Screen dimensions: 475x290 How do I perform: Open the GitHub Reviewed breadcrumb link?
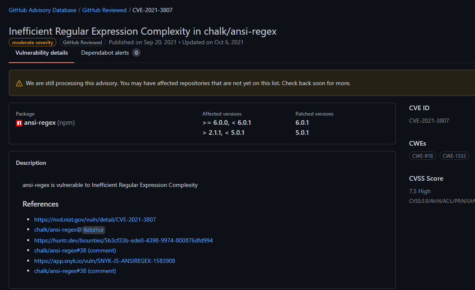(x=104, y=10)
